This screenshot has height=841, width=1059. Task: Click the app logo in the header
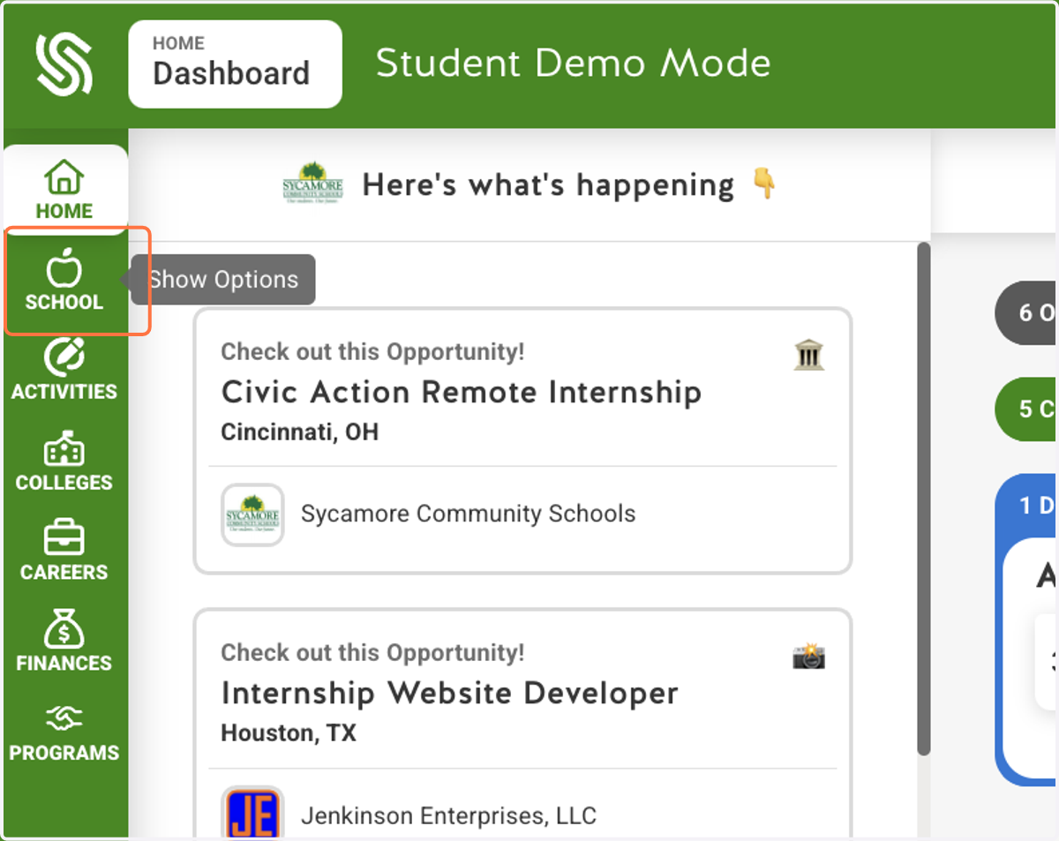[x=64, y=64]
